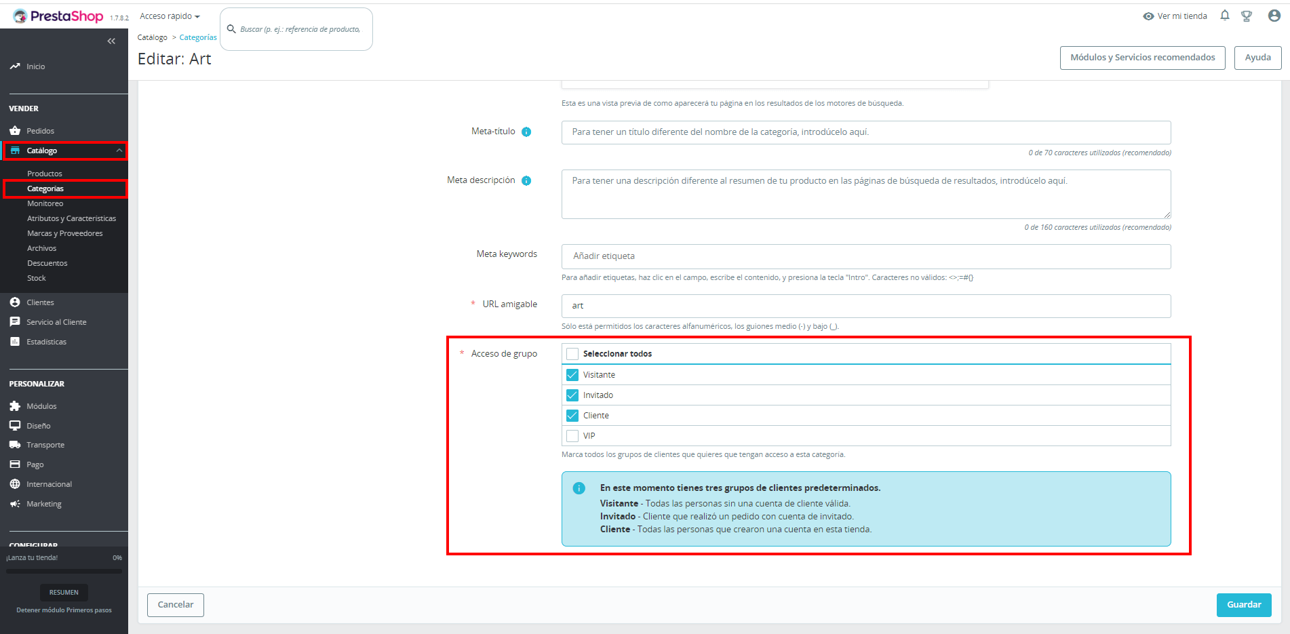Image resolution: width=1290 pixels, height=634 pixels.
Task: Focus the Meta descripción textarea
Action: coord(866,195)
